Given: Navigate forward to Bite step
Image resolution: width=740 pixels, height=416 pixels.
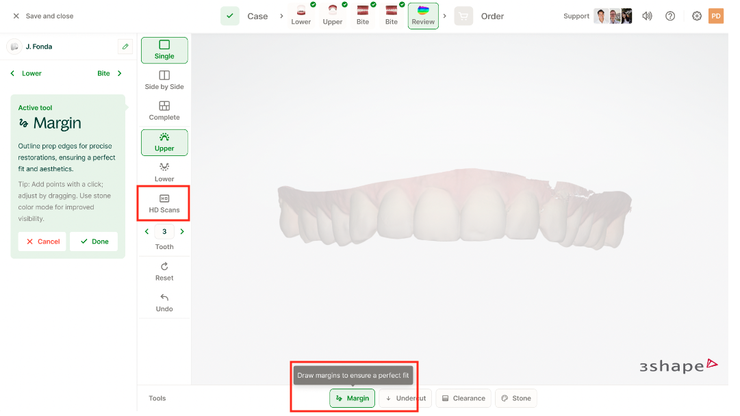Looking at the screenshot, I should pos(110,73).
